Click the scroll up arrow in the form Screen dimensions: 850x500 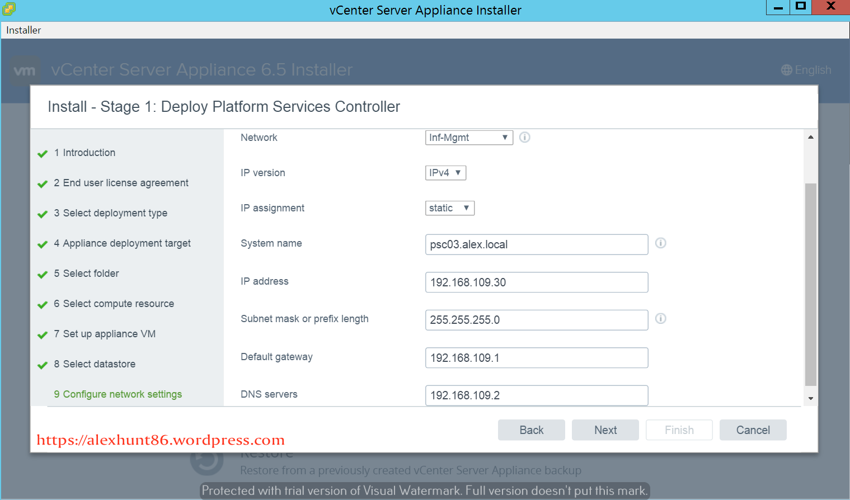click(811, 137)
